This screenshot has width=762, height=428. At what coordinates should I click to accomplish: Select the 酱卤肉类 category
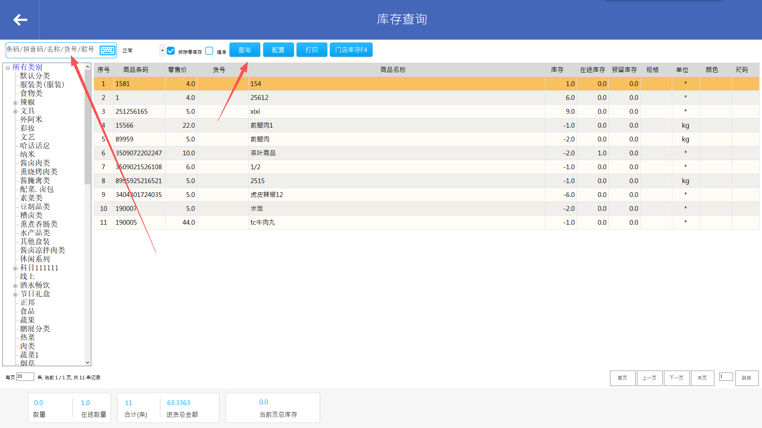pos(35,163)
